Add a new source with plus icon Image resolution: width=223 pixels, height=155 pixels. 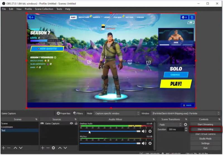(43, 148)
